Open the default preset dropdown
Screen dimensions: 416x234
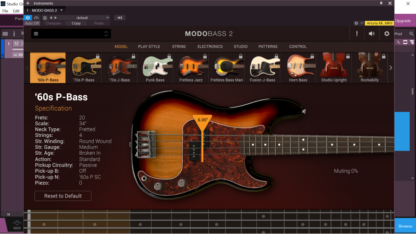coord(85,18)
